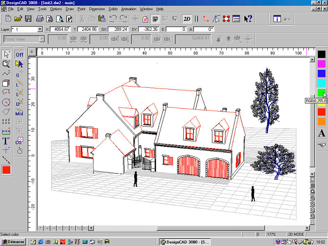Open the line style selector
This screenshot has height=246, width=328.
point(6,160)
